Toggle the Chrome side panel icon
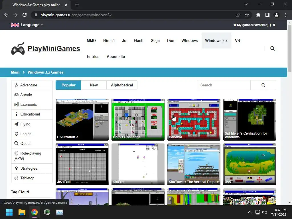This screenshot has height=219, width=292. [267, 15]
